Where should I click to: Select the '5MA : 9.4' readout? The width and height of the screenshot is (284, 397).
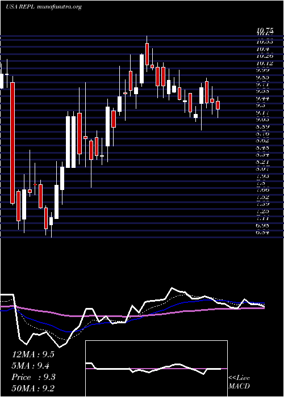(x=31, y=366)
